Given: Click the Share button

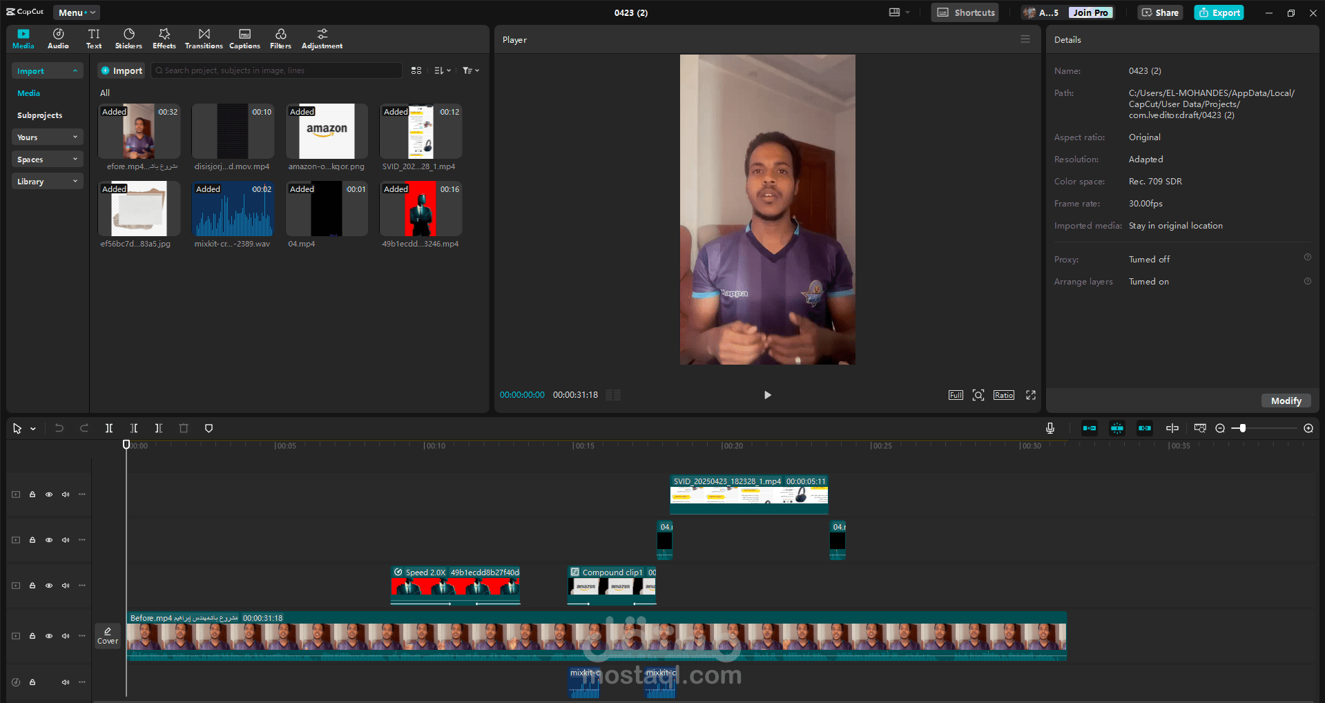Looking at the screenshot, I should pyautogui.click(x=1160, y=12).
